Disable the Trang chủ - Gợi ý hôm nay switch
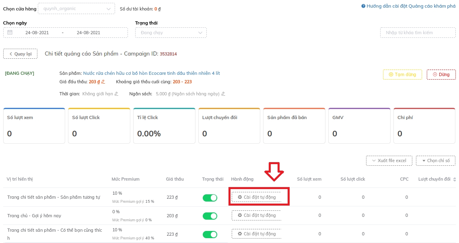Image resolution: width=459 pixels, height=243 pixels. click(210, 216)
